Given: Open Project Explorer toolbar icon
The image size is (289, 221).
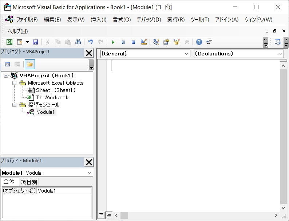Looking at the screenshot, I should coord(156,42).
